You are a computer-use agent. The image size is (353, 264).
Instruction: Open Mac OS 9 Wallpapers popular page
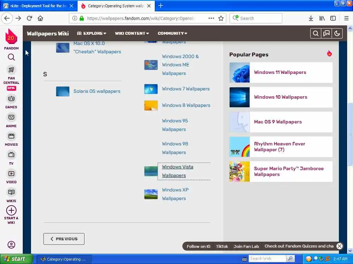click(x=281, y=122)
